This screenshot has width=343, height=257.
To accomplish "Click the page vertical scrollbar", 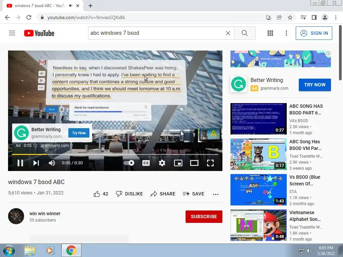I will (x=341, y=53).
